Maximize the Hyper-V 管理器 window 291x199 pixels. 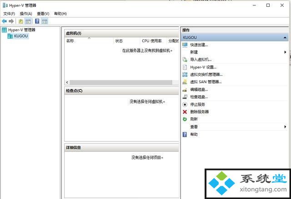pyautogui.click(x=268, y=5)
